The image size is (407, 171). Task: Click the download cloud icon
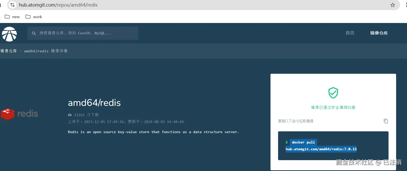coord(70,115)
